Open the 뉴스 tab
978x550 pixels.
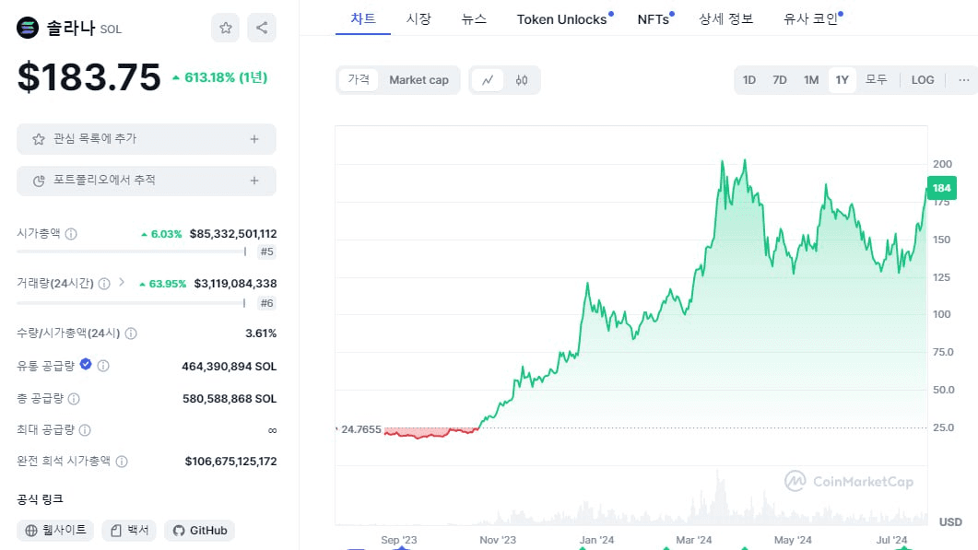point(474,19)
